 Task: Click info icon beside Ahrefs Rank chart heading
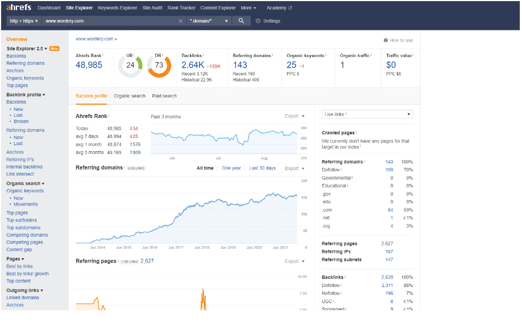pyautogui.click(x=109, y=116)
